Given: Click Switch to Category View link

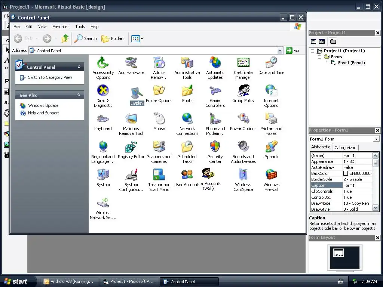Looking at the screenshot, I should [50, 77].
